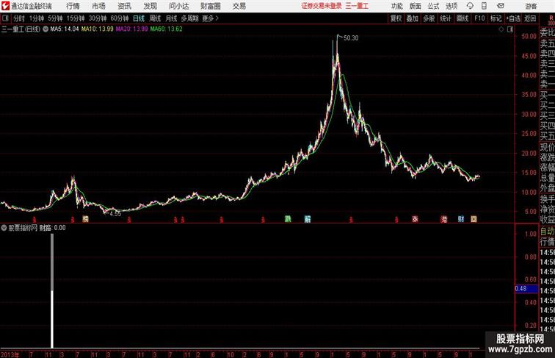Click the green 跌 event marker
Image resolution: width=555 pixels, height=358 pixels.
[288, 219]
